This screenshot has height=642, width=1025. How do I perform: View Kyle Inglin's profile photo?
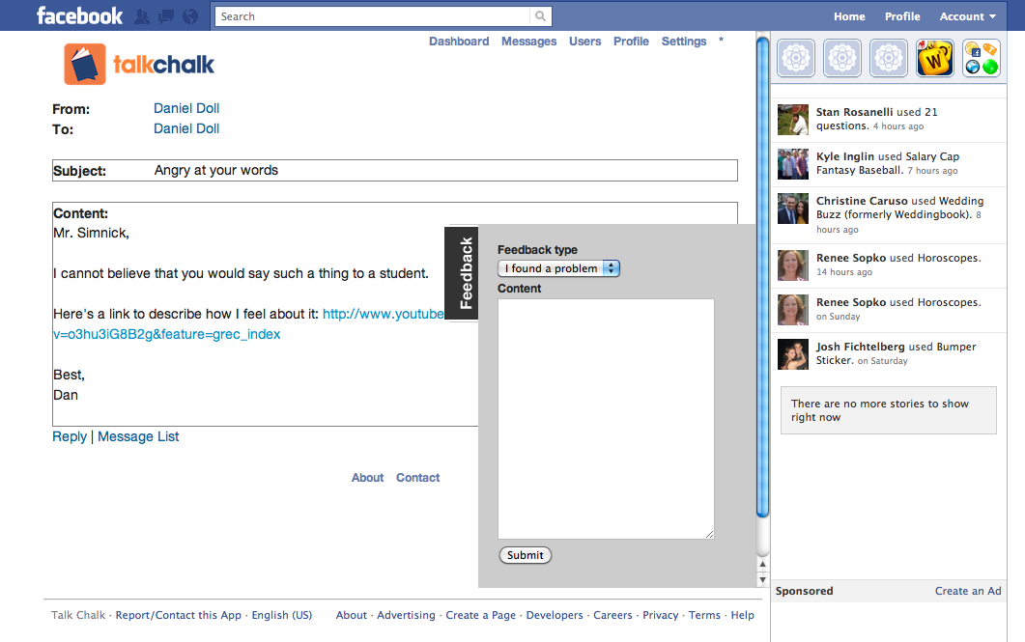(x=793, y=164)
